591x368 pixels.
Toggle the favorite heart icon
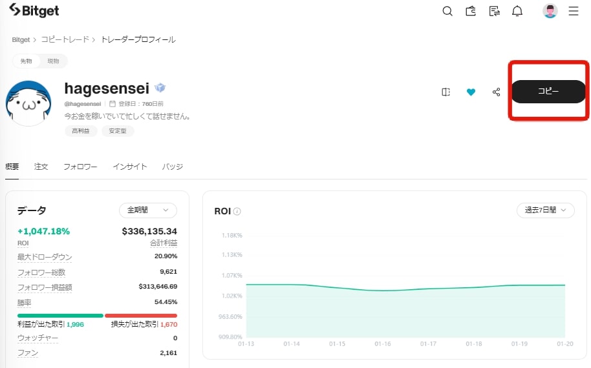point(471,92)
